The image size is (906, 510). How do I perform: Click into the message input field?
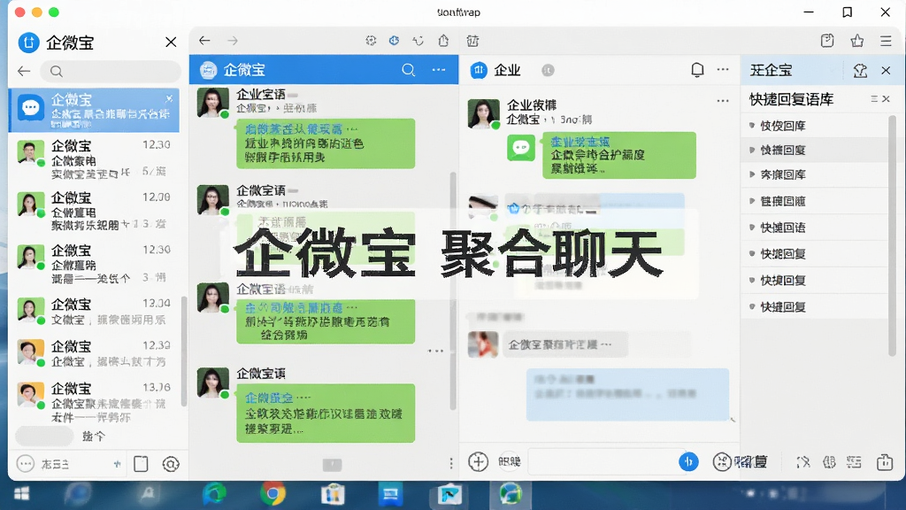pyautogui.click(x=603, y=461)
